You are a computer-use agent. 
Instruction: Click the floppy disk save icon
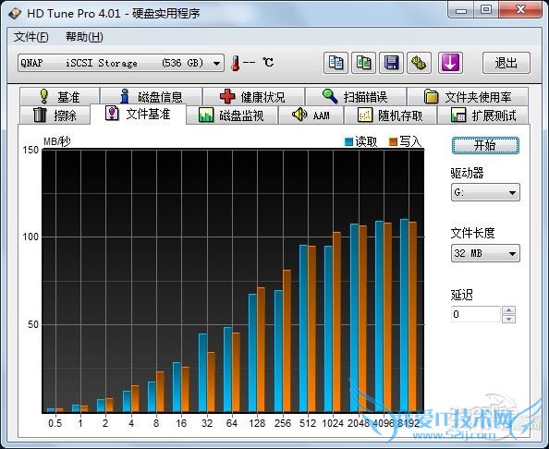point(391,63)
